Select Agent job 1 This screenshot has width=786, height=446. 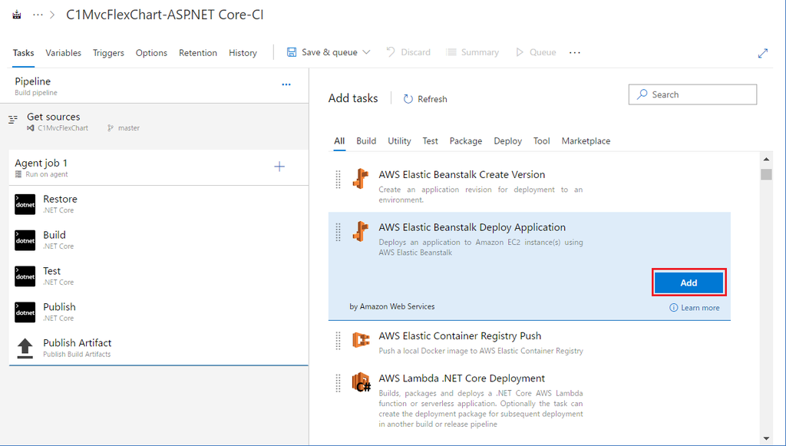pos(158,168)
